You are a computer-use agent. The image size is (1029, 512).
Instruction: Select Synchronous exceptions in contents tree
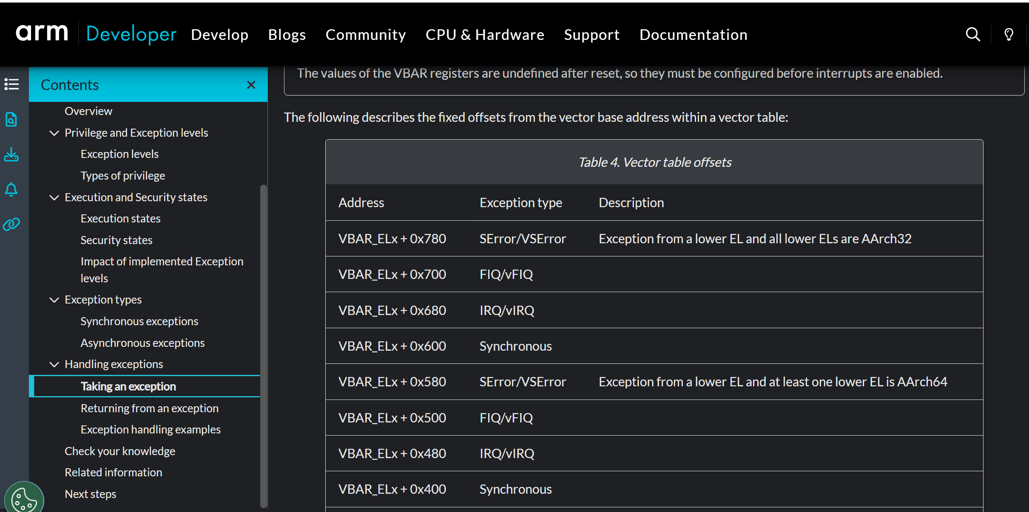pos(139,321)
